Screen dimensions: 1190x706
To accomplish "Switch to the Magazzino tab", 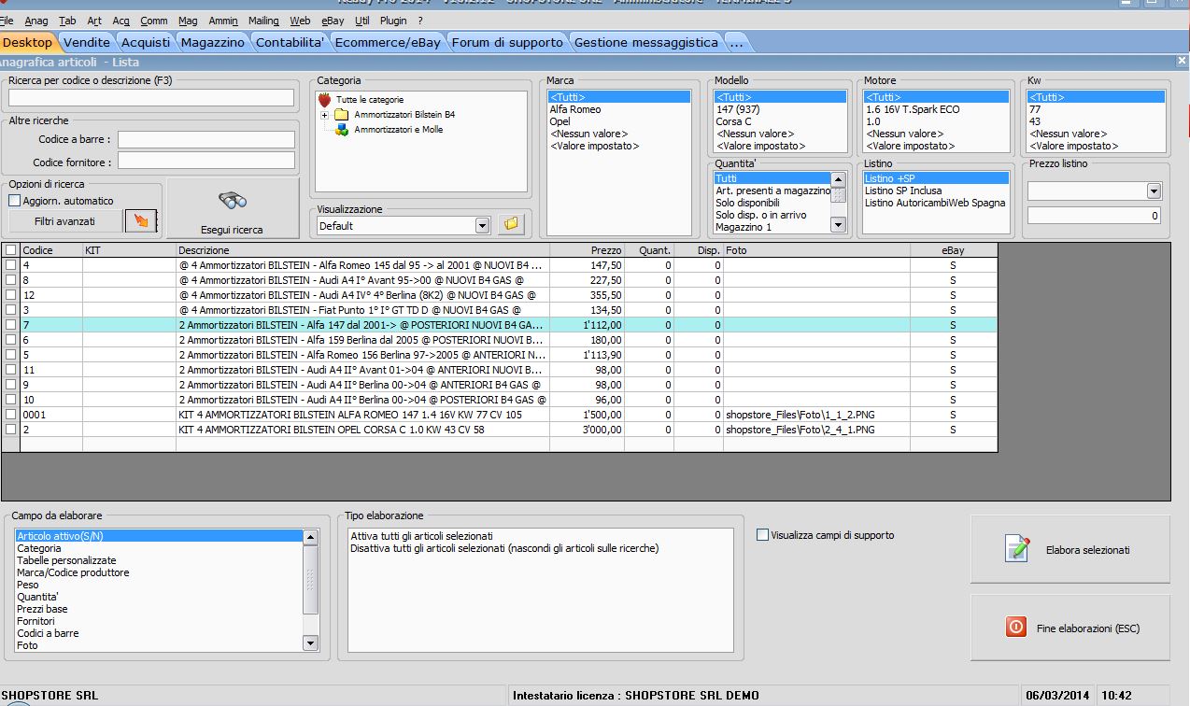I will click(212, 42).
